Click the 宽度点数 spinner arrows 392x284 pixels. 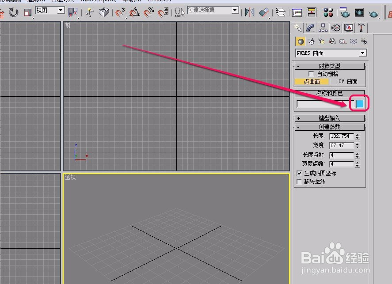pos(358,164)
